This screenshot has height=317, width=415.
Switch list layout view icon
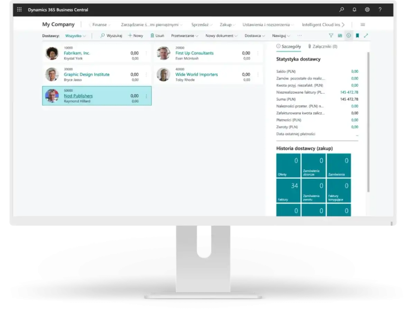point(340,36)
